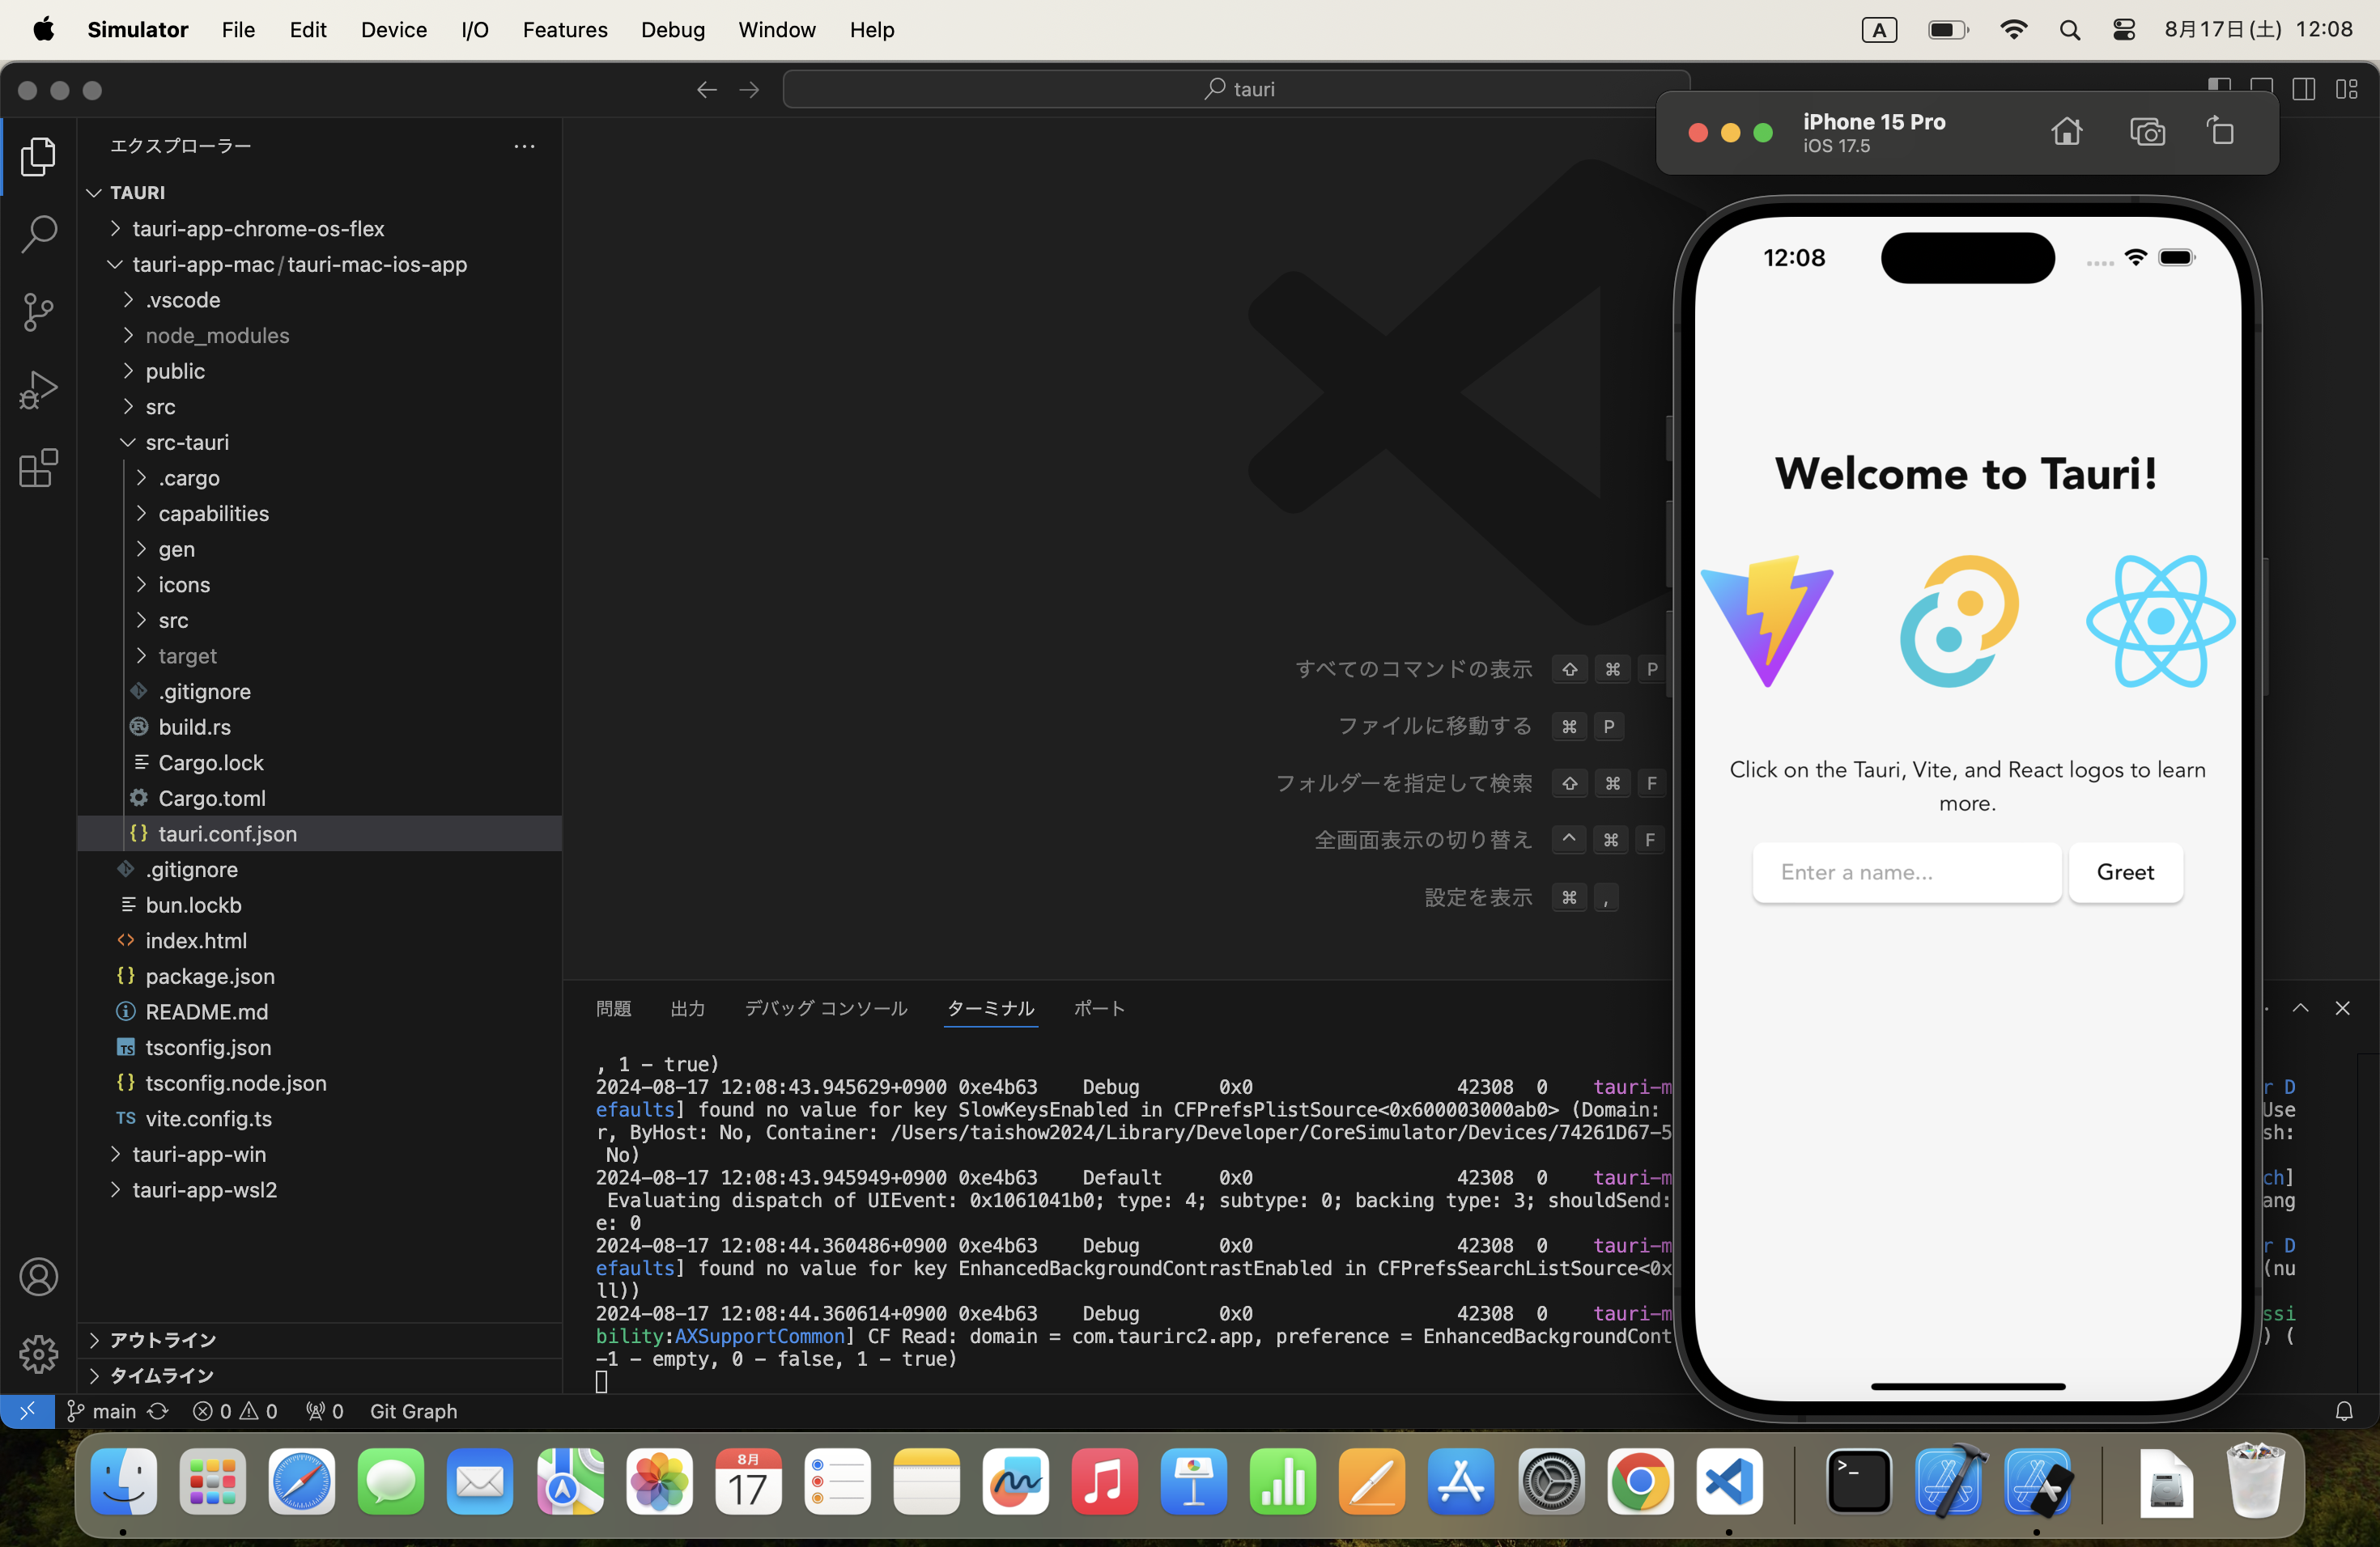Go back with the navigation arrow
Viewport: 2380px width, 1547px height.
[x=706, y=90]
